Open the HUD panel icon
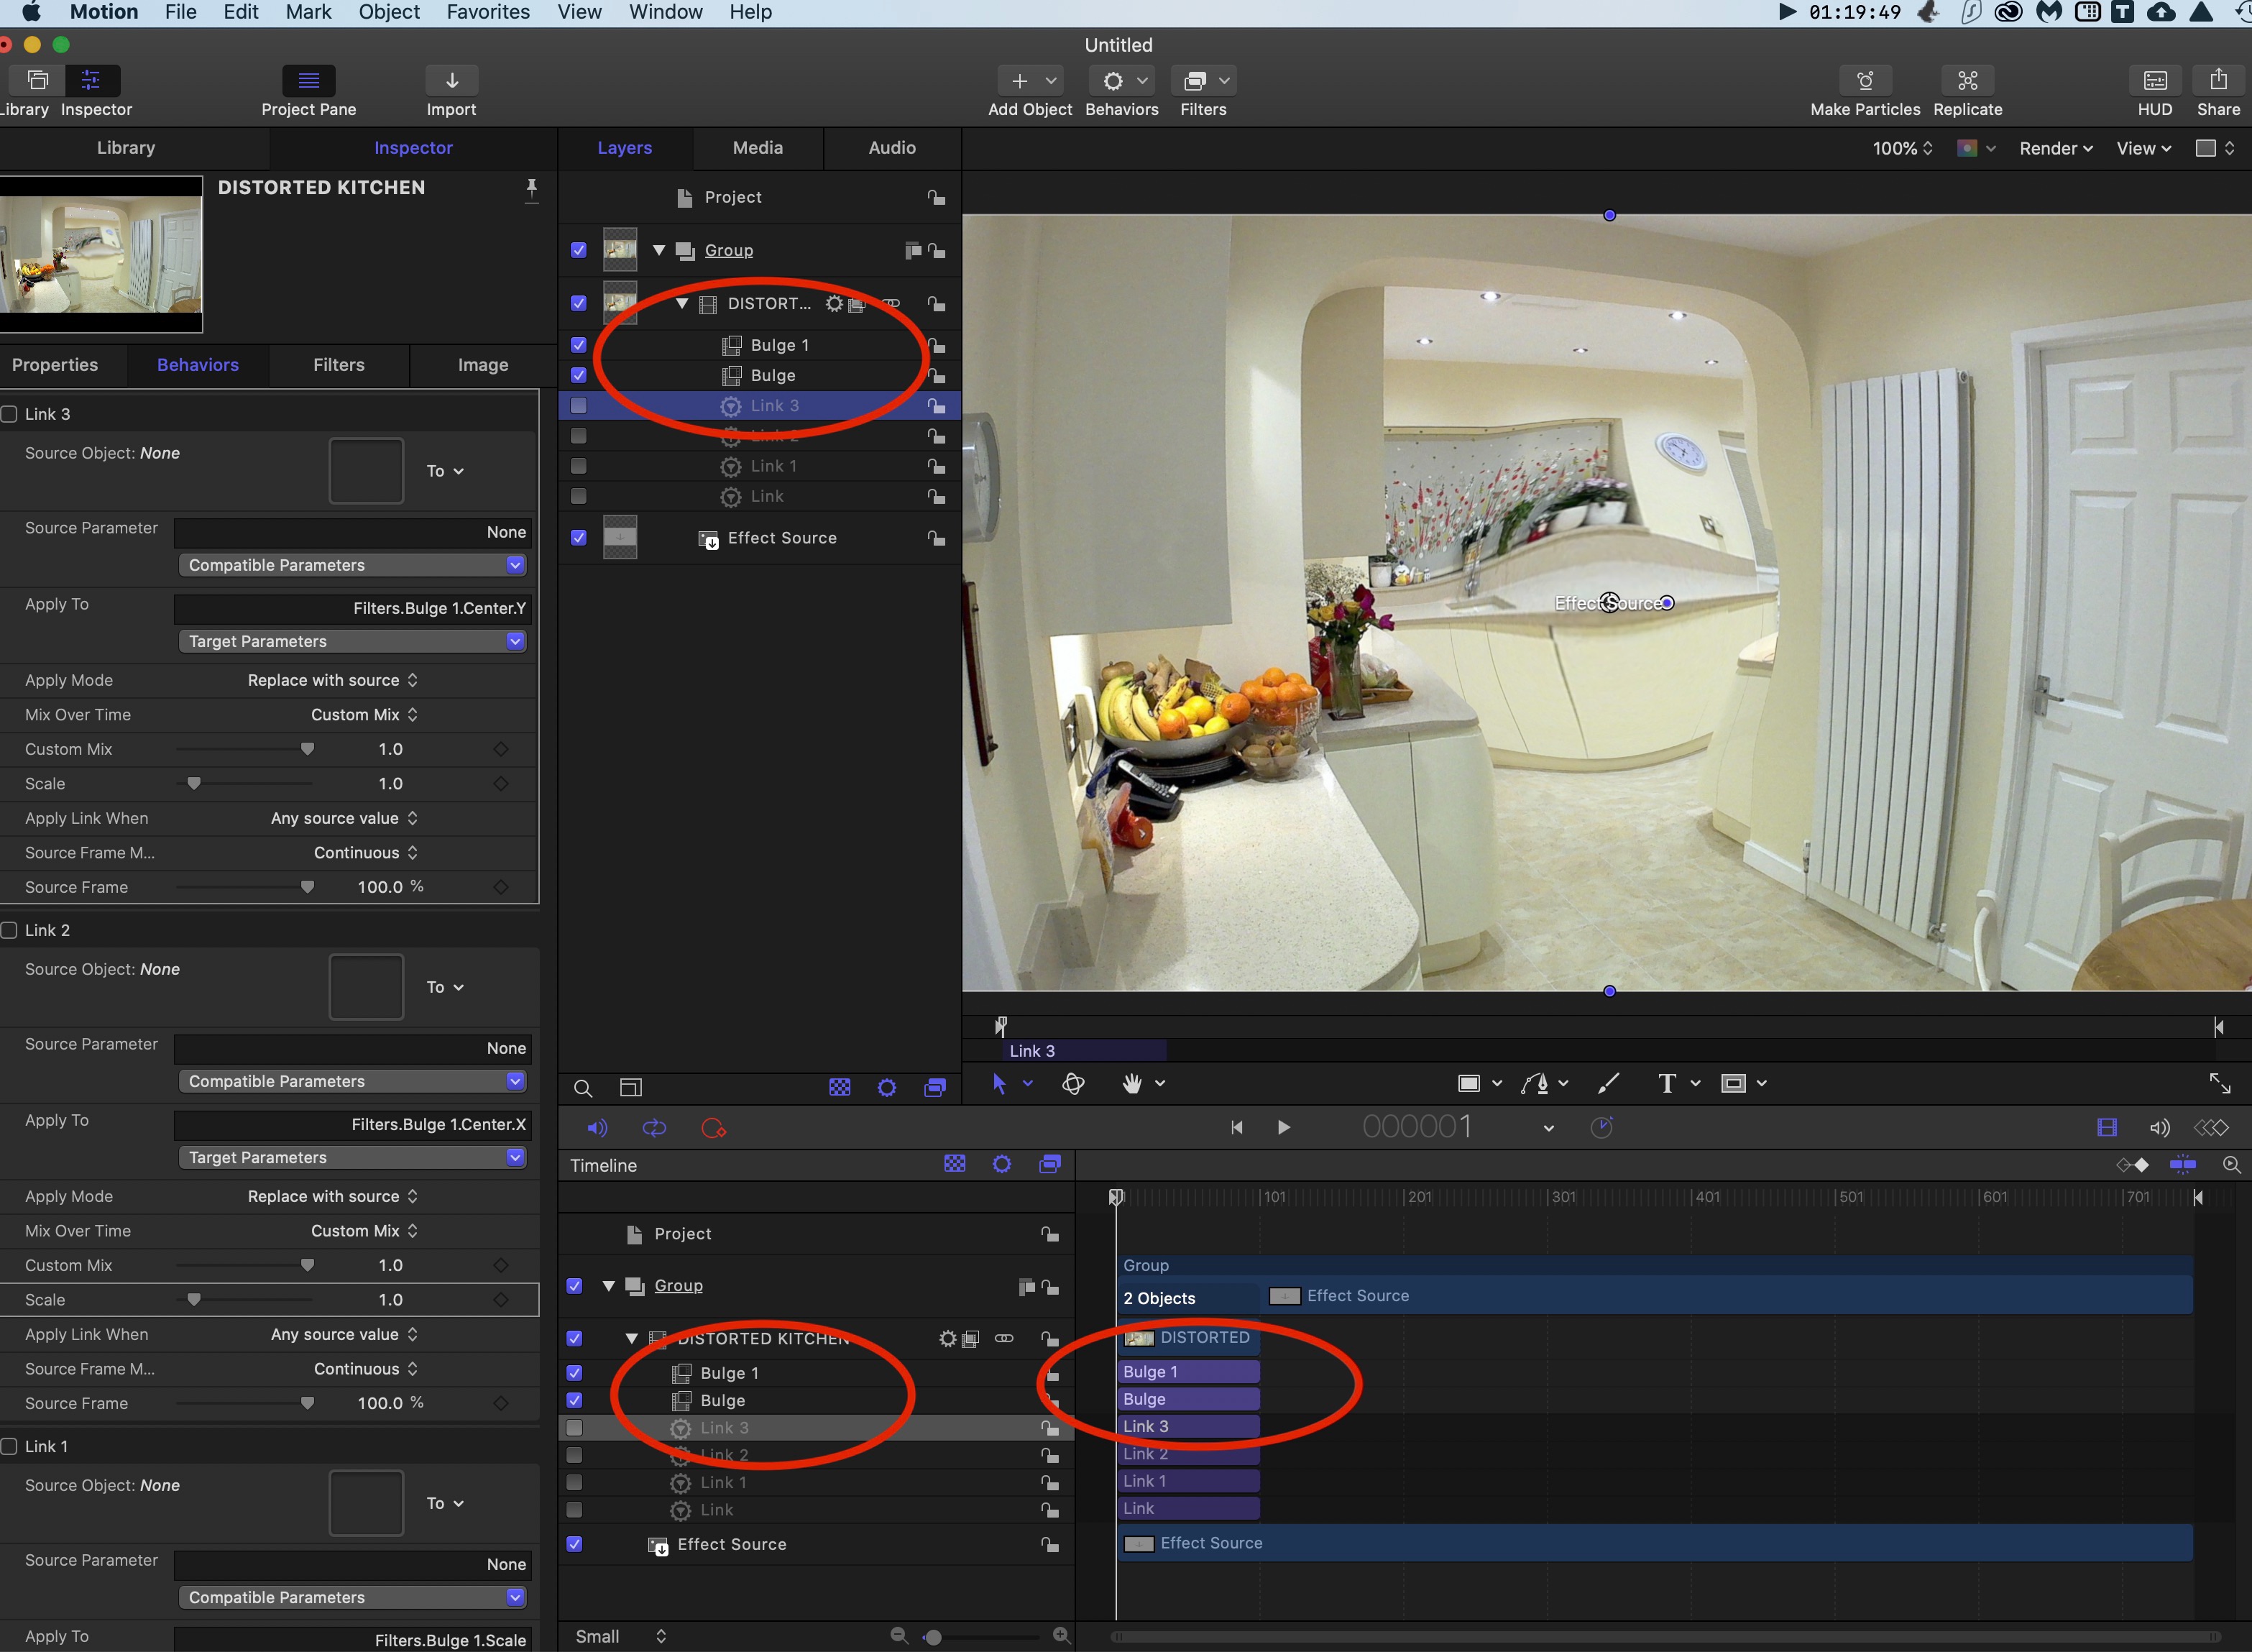 [2154, 81]
